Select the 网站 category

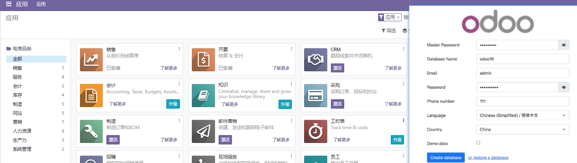pos(36,113)
